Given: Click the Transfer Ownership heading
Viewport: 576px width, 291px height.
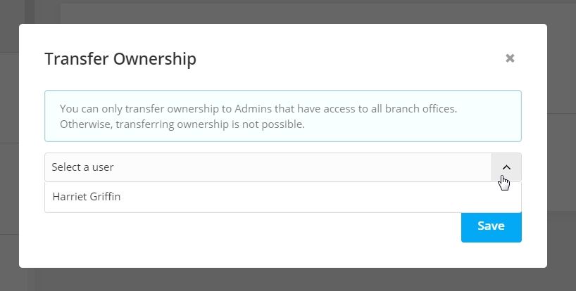Looking at the screenshot, I should coord(120,59).
